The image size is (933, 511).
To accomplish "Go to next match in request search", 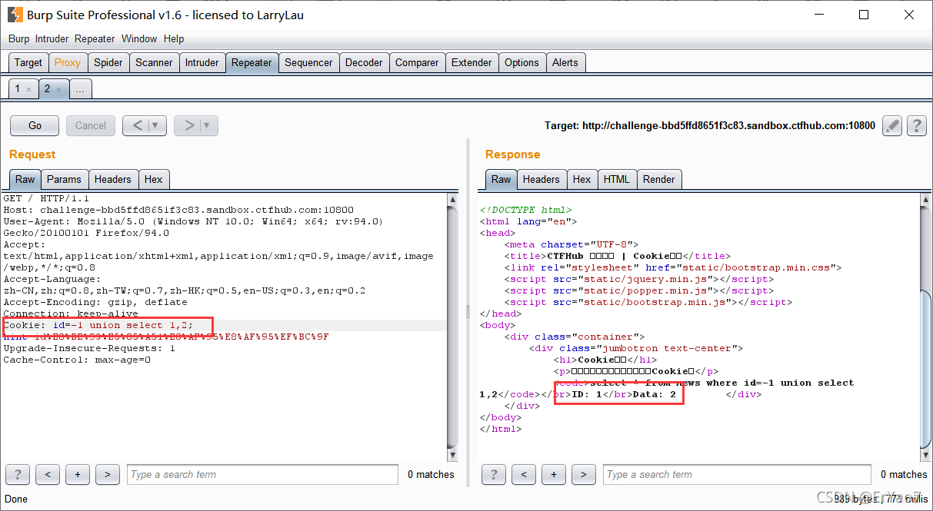I will pyautogui.click(x=108, y=474).
